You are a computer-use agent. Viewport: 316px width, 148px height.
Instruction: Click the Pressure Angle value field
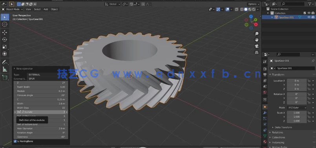click(41, 95)
